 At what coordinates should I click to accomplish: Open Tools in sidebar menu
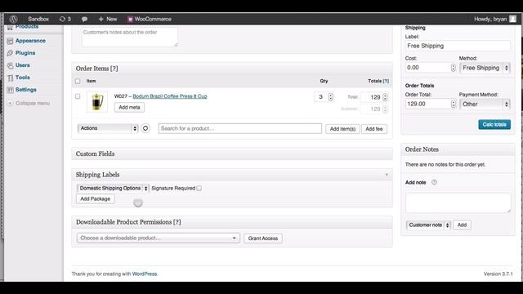pos(23,78)
